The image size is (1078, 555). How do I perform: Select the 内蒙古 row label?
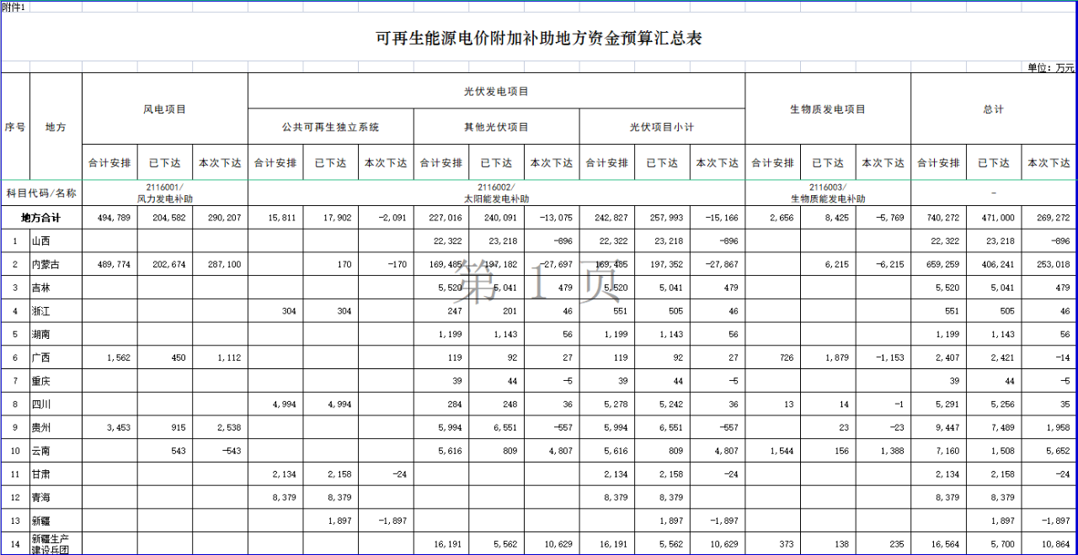(x=46, y=264)
